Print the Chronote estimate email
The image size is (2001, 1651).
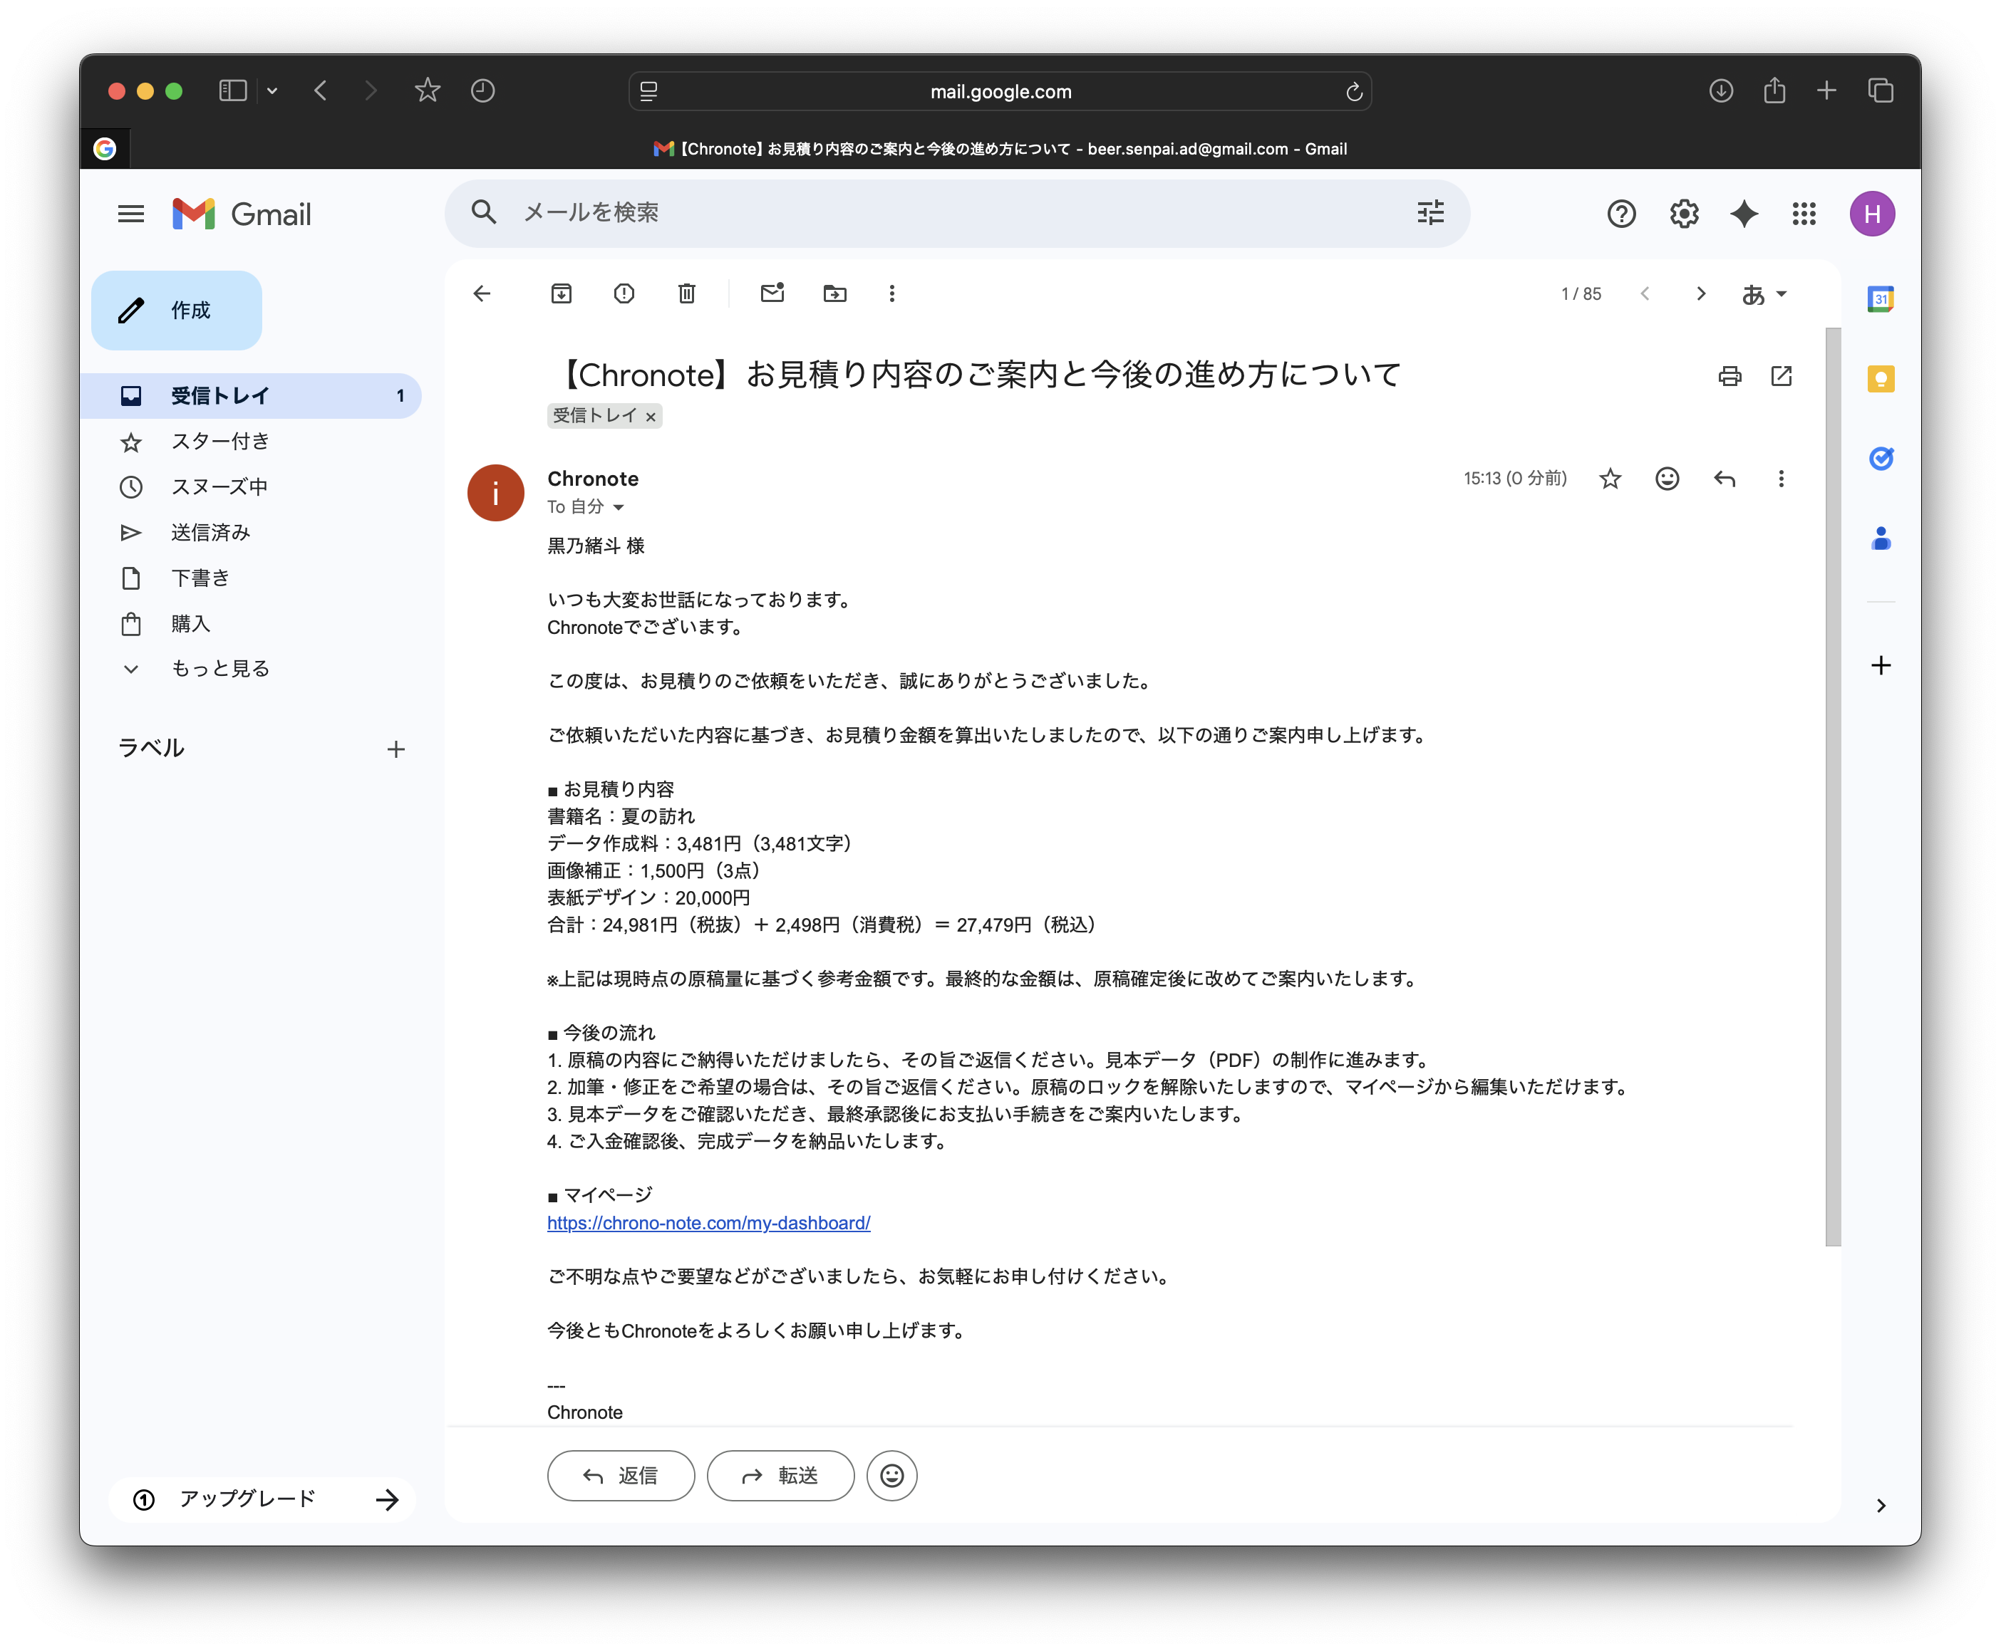[x=1729, y=375]
